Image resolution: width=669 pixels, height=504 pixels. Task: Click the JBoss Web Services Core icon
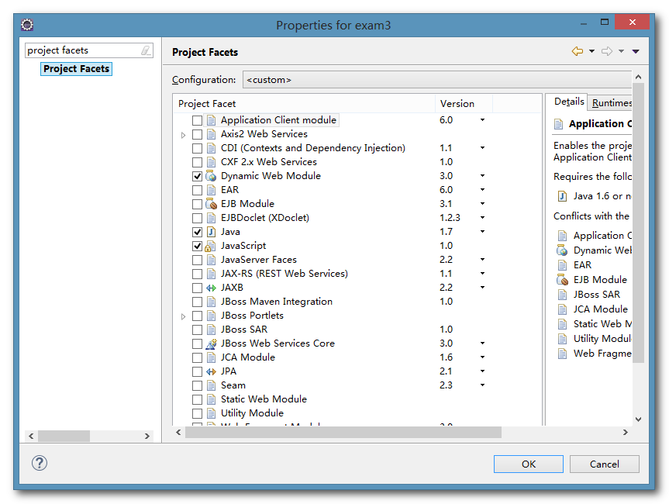pos(211,343)
